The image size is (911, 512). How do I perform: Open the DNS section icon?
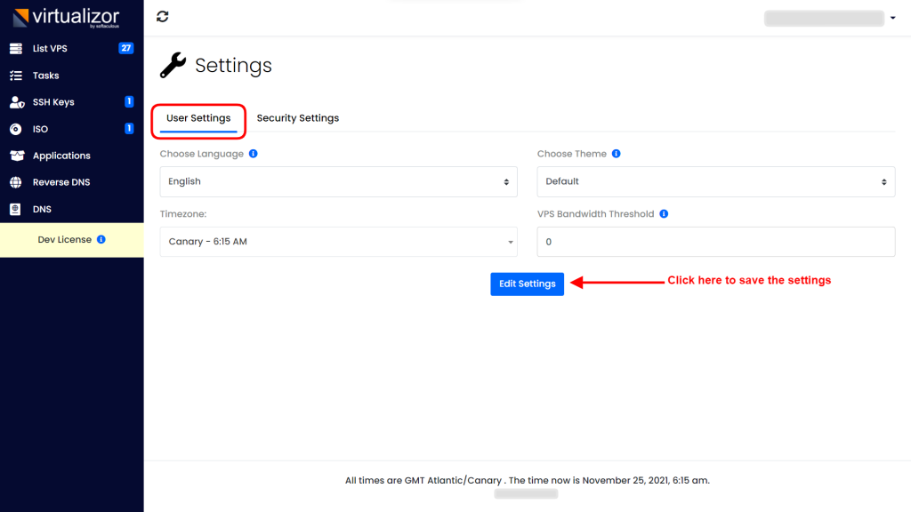click(x=16, y=208)
